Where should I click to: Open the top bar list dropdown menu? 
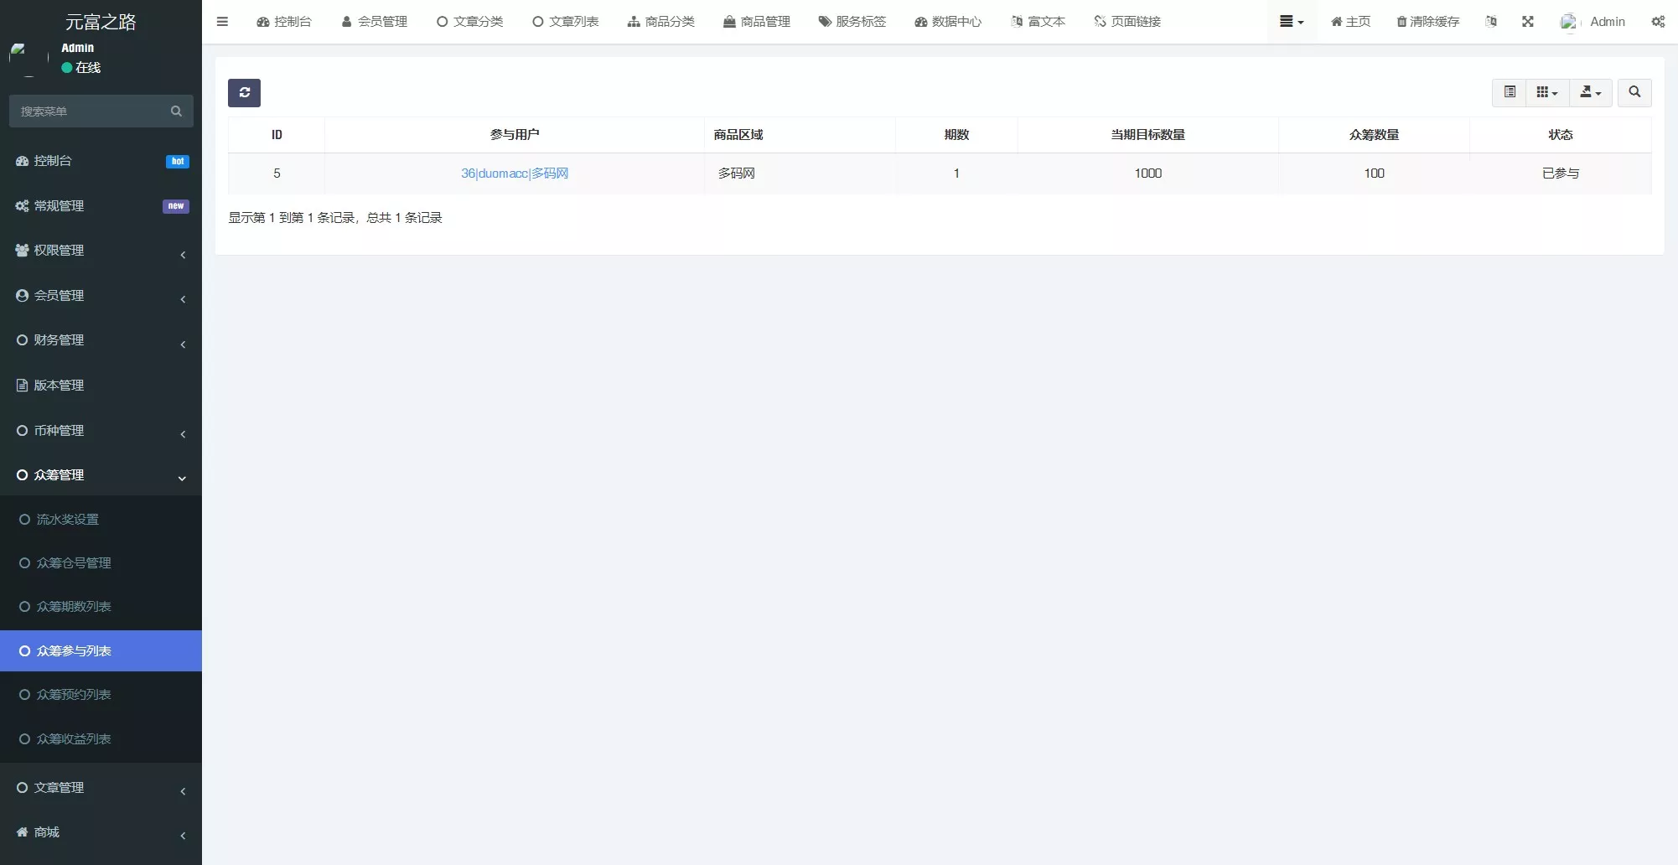pos(1291,22)
